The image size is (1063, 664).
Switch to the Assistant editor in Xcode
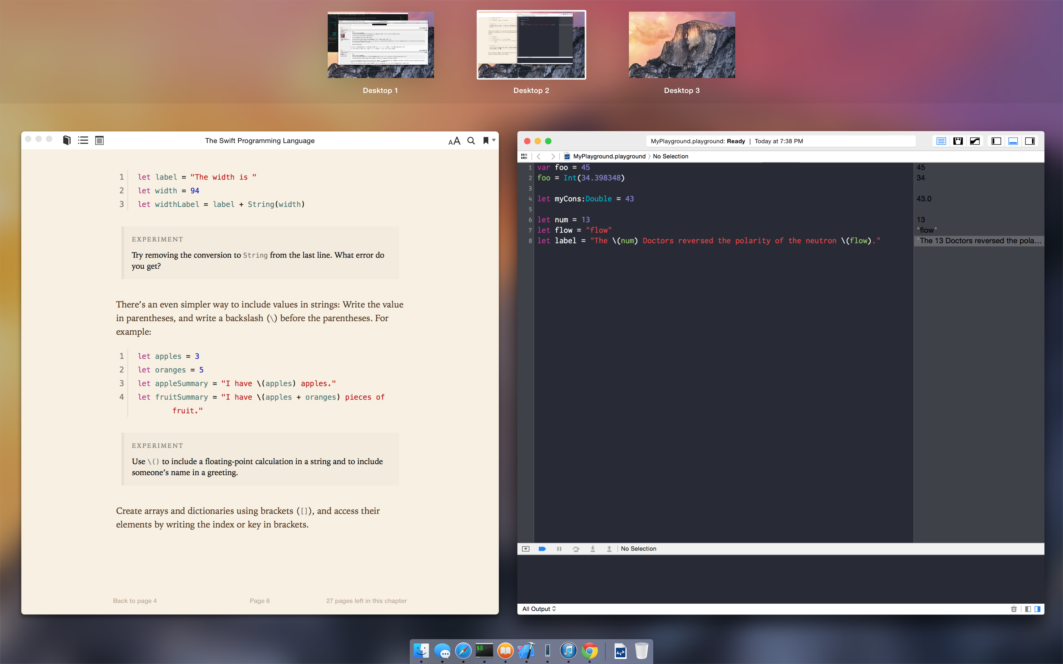click(958, 141)
